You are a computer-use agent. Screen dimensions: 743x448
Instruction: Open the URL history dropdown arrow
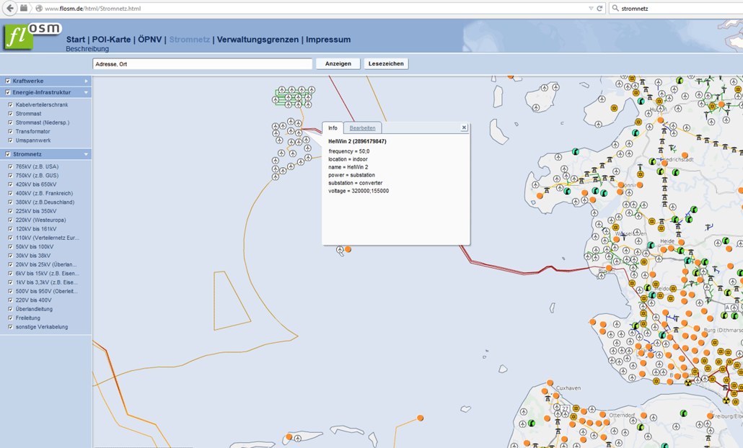591,9
